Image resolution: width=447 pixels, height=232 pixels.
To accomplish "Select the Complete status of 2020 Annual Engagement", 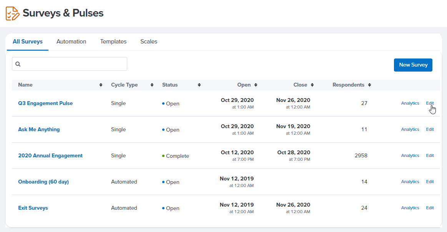I will [176, 156].
